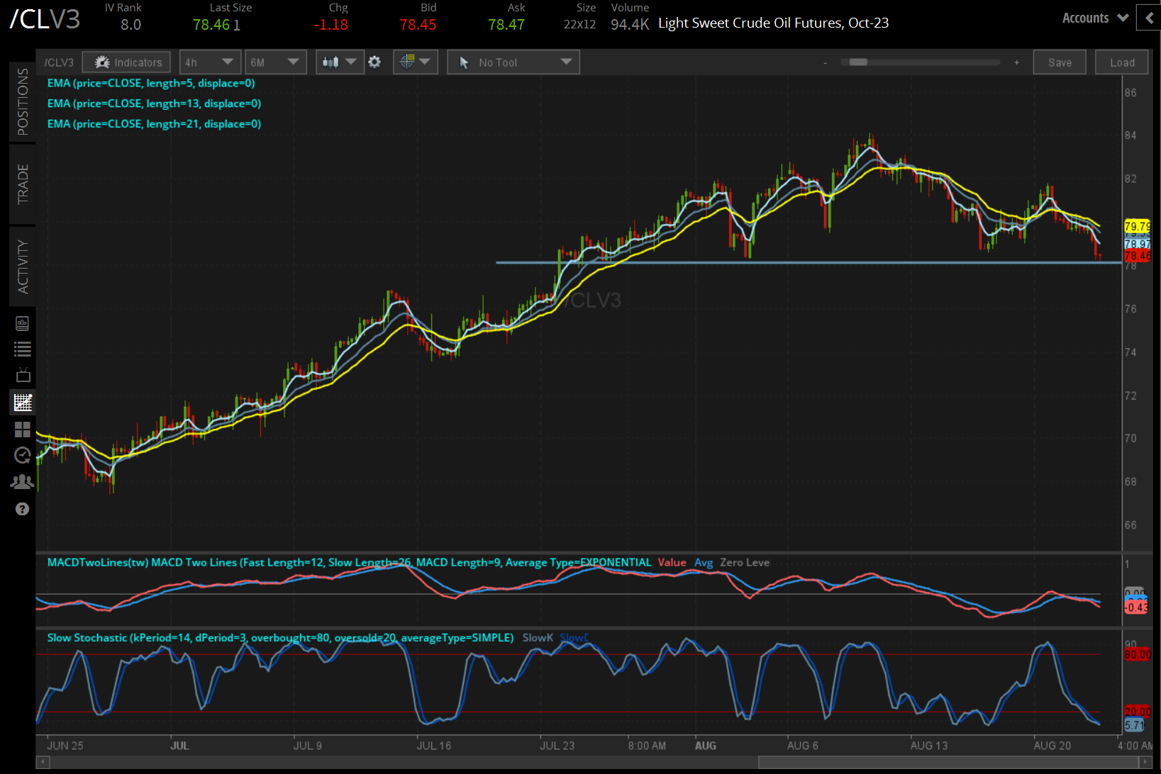Open the clock history icon in sidebar

point(23,455)
